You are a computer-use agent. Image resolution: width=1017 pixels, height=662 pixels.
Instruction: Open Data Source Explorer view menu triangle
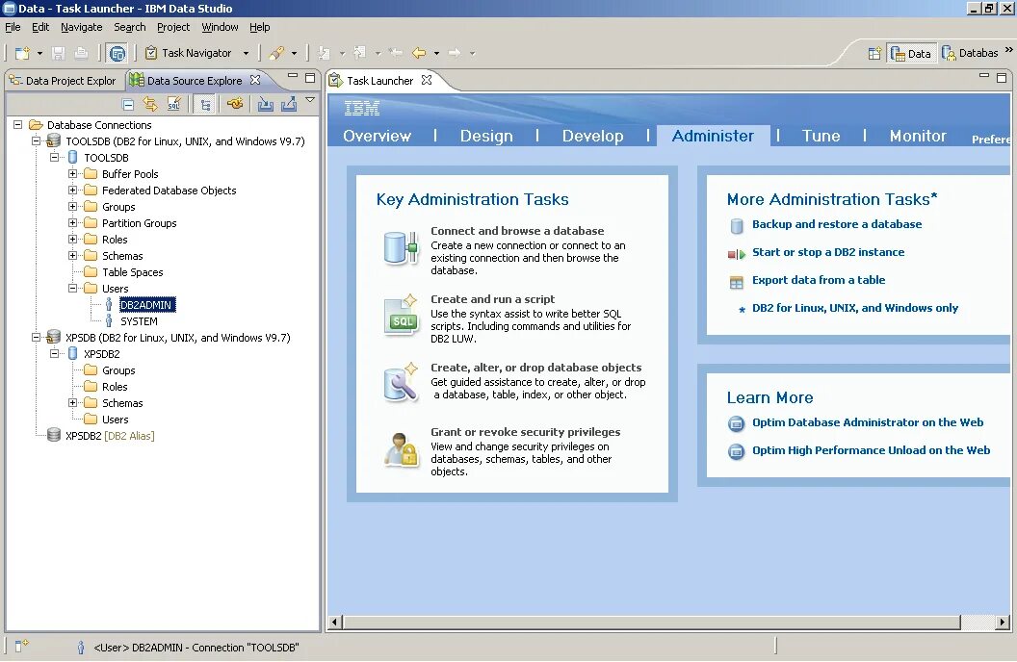coord(310,100)
